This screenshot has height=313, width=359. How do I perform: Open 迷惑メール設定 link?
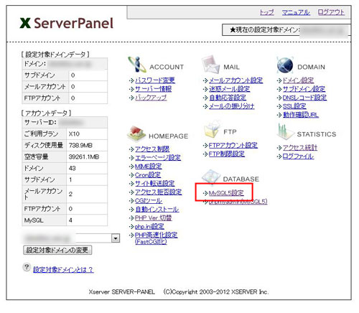[x=229, y=89]
